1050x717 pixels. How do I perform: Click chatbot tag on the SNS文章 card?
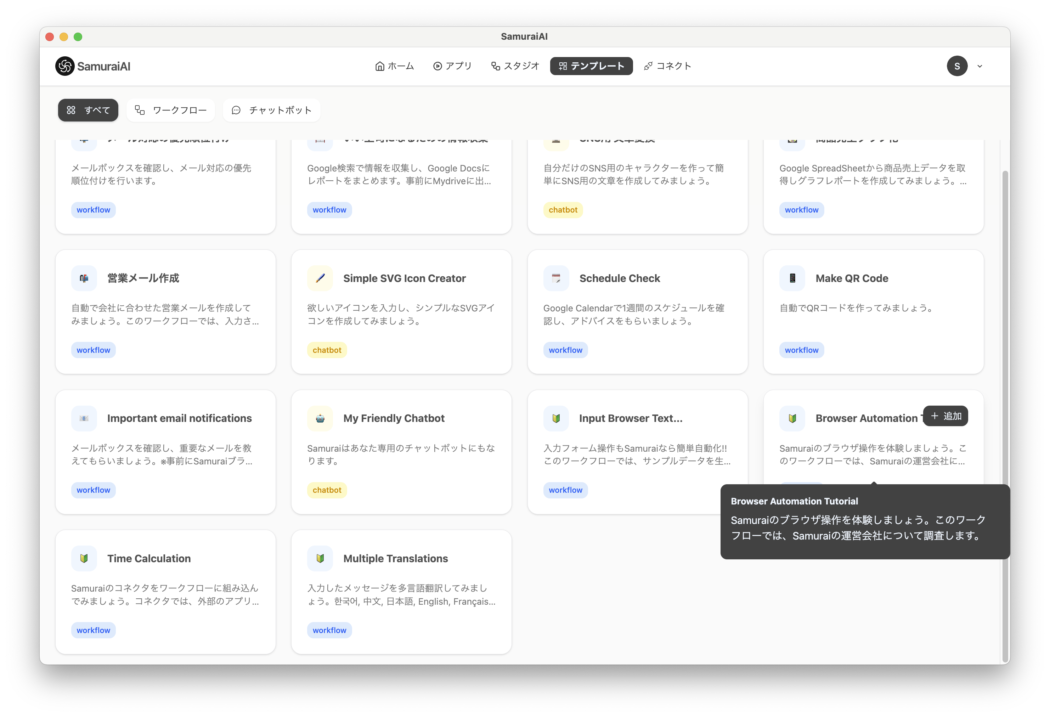pyautogui.click(x=563, y=210)
